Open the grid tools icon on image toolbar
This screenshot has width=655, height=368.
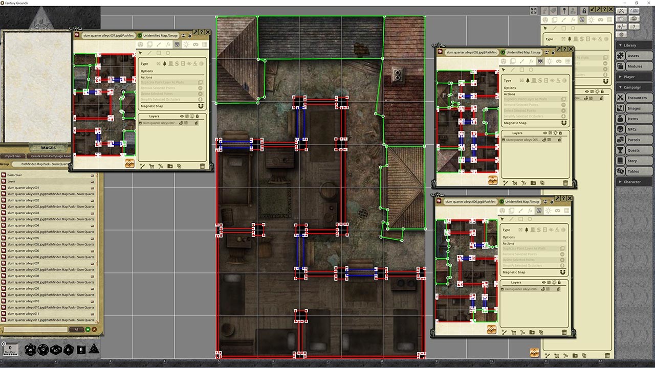pos(205,44)
